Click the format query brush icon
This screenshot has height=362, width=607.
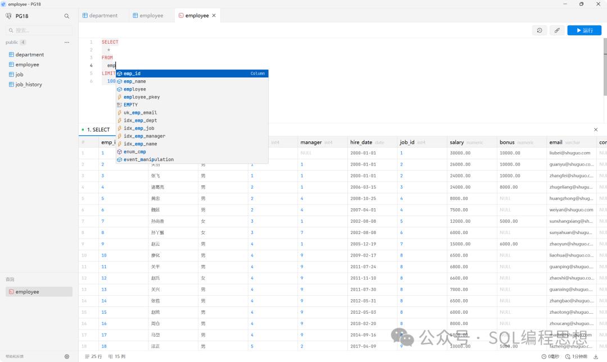(x=557, y=30)
